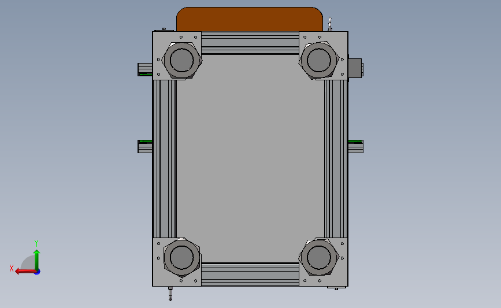The image size is (501, 308).
Task: Select the right middle protruding bracket
Action: point(355,146)
